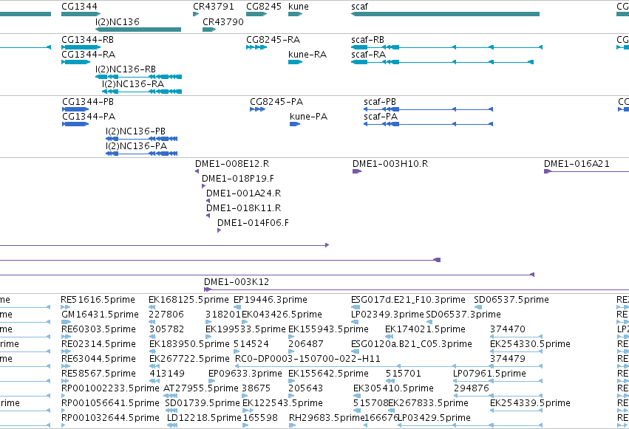
Task: Click BAC end DME1-003H10.R
Action: point(390,164)
